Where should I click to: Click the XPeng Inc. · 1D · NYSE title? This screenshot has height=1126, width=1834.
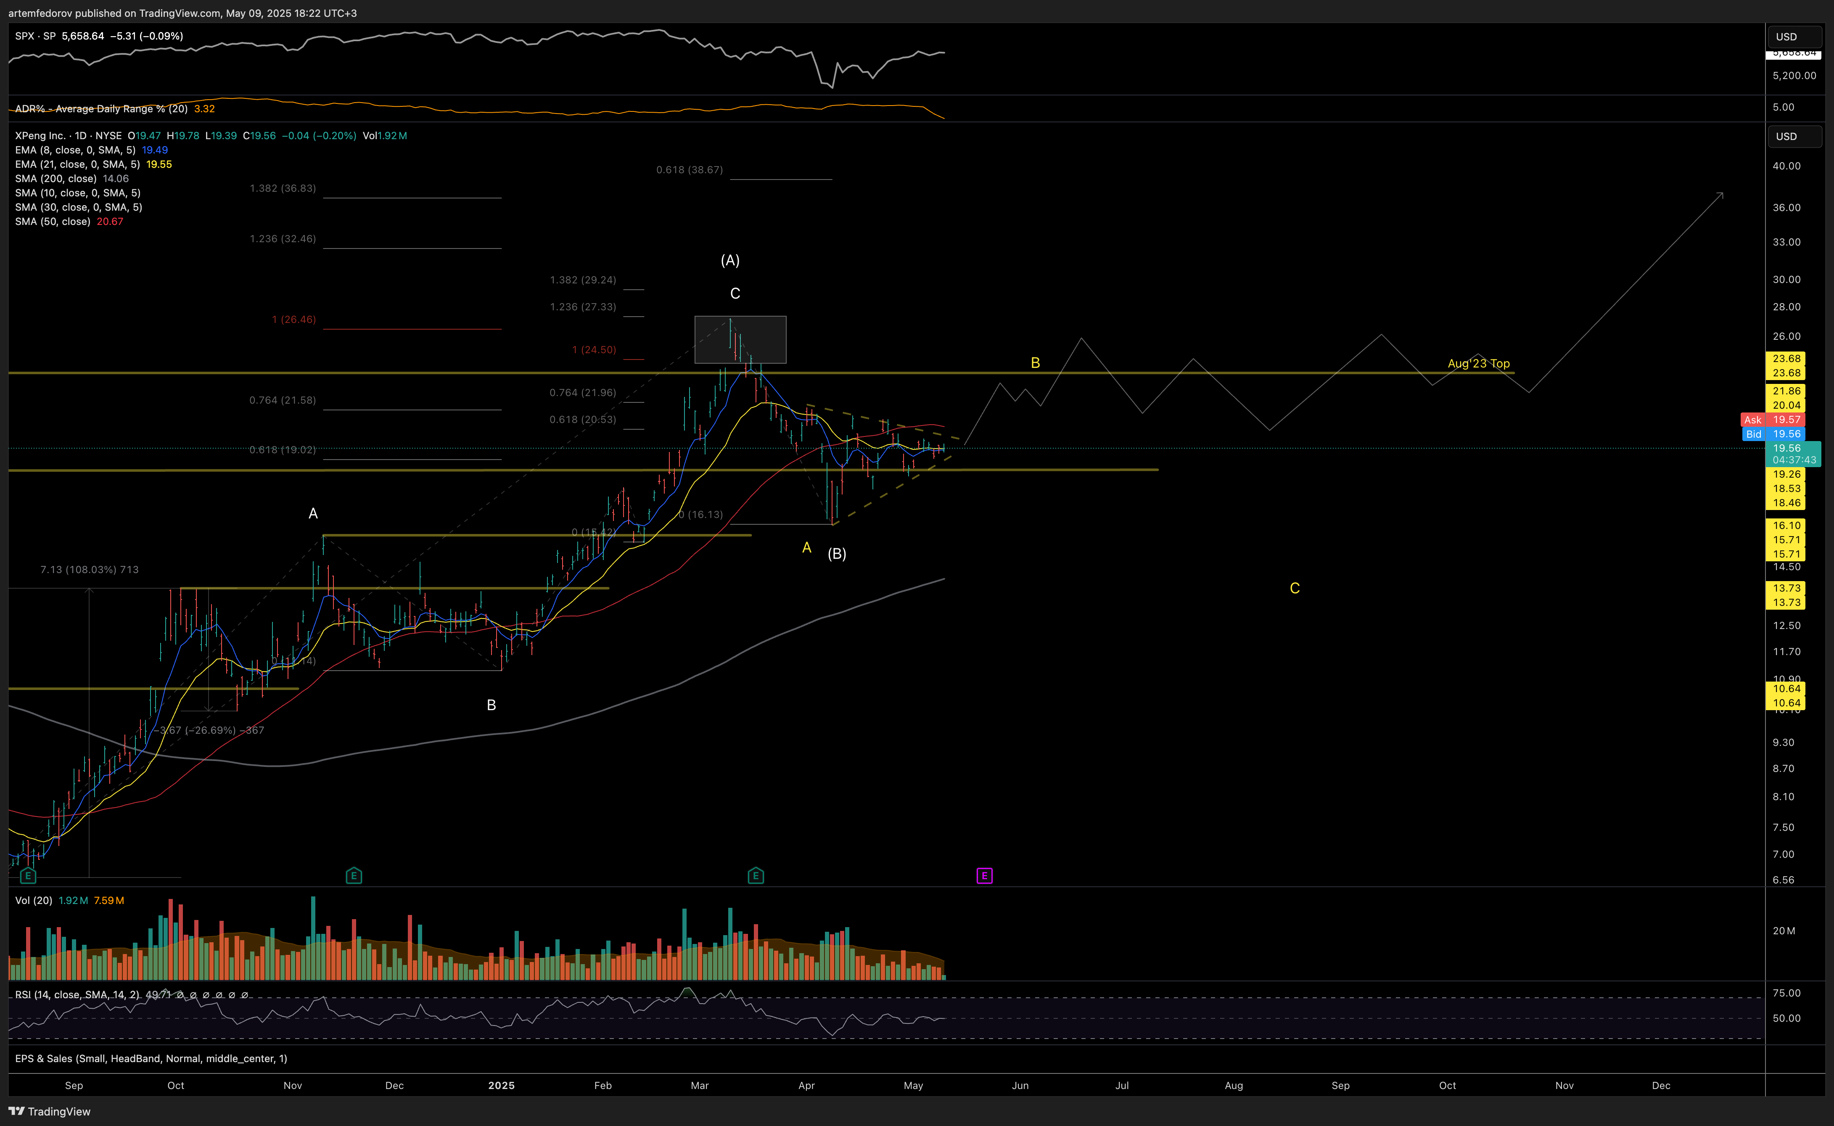(69, 135)
